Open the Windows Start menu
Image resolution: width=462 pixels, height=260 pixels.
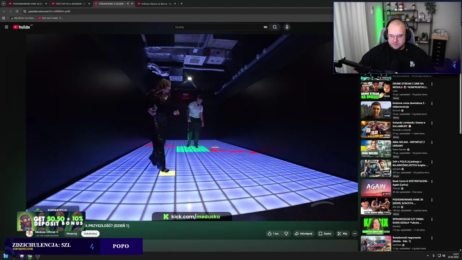pos(6,256)
